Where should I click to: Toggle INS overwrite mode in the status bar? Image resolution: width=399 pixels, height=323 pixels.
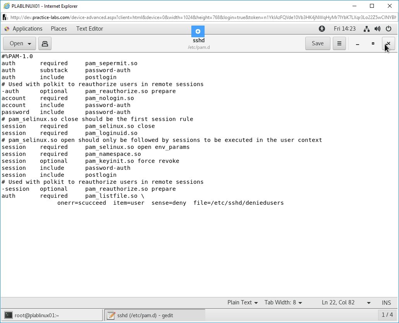pos(386,302)
